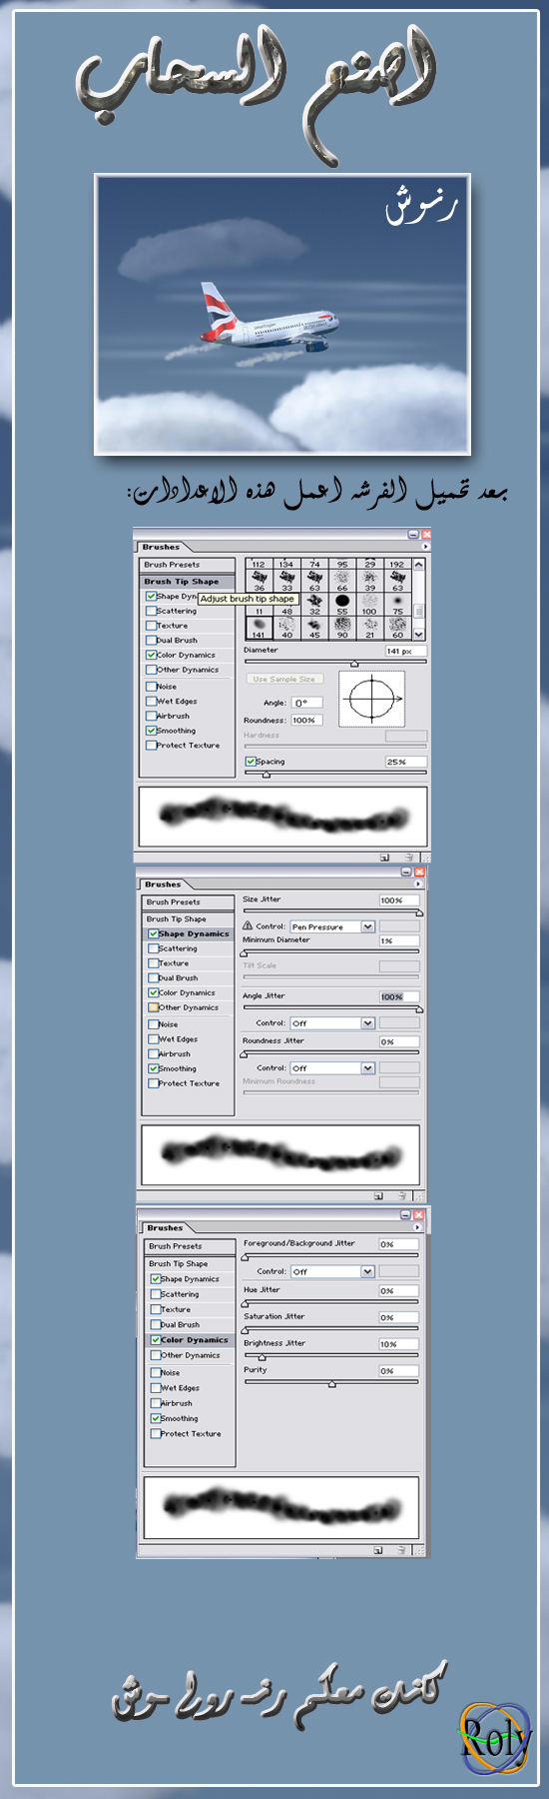Click the Minimum Diameter 1% field
549x1799 pixels.
399,940
